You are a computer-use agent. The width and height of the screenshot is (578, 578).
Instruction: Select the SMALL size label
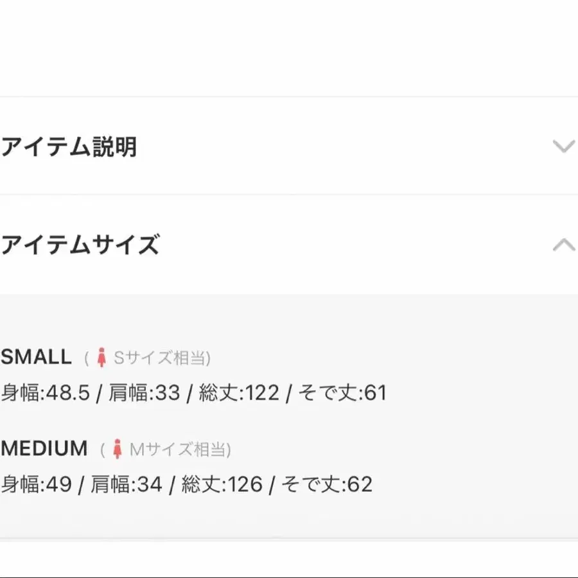coord(37,357)
